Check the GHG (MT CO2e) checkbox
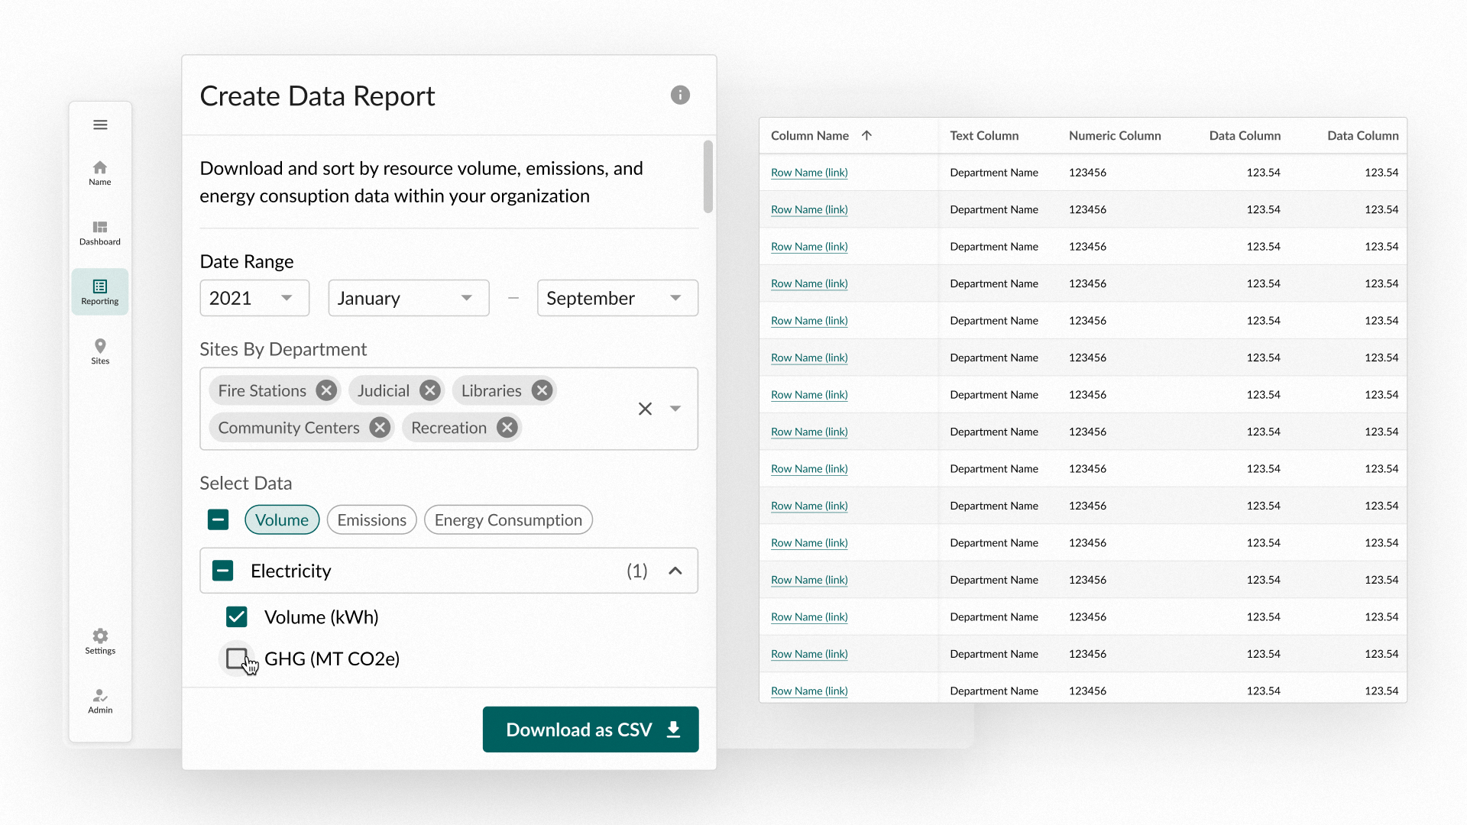Viewport: 1467px width, 825px height. [x=237, y=658]
